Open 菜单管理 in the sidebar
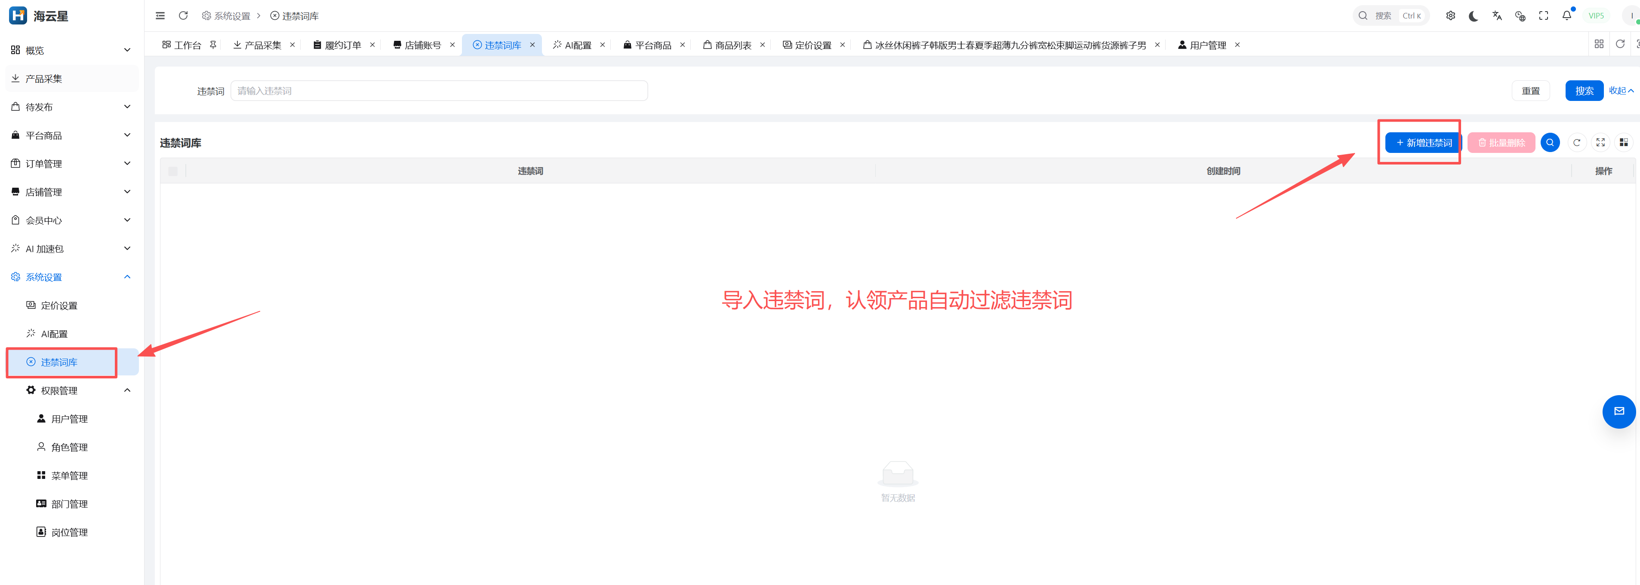 pyautogui.click(x=71, y=475)
